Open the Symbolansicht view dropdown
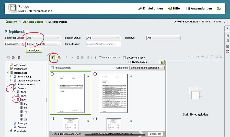The height and width of the screenshot is (137, 230). 143,62
